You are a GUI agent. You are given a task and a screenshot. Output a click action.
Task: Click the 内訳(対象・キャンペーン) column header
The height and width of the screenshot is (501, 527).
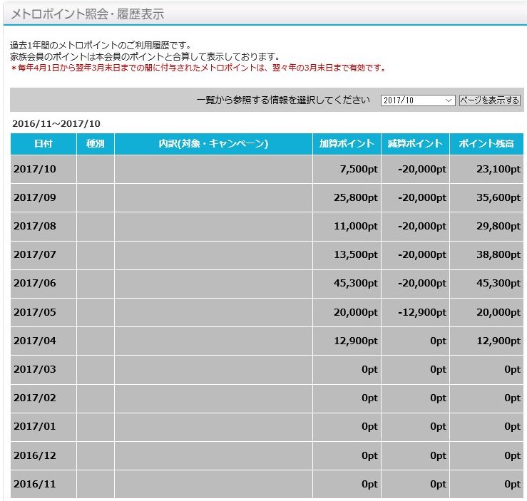(x=213, y=144)
